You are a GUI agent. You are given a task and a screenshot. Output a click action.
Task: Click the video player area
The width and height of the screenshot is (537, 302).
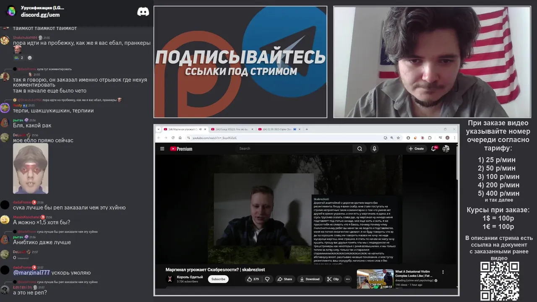click(306, 209)
